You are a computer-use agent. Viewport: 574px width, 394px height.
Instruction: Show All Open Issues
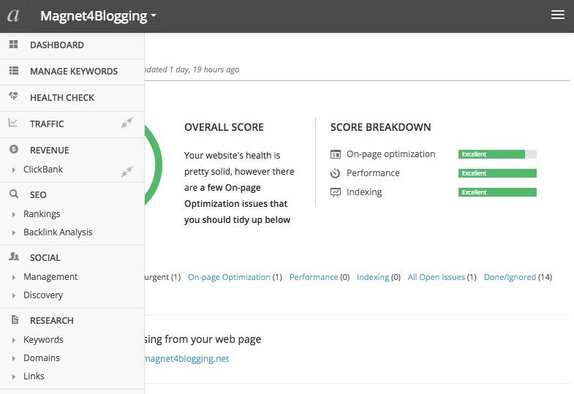(437, 277)
